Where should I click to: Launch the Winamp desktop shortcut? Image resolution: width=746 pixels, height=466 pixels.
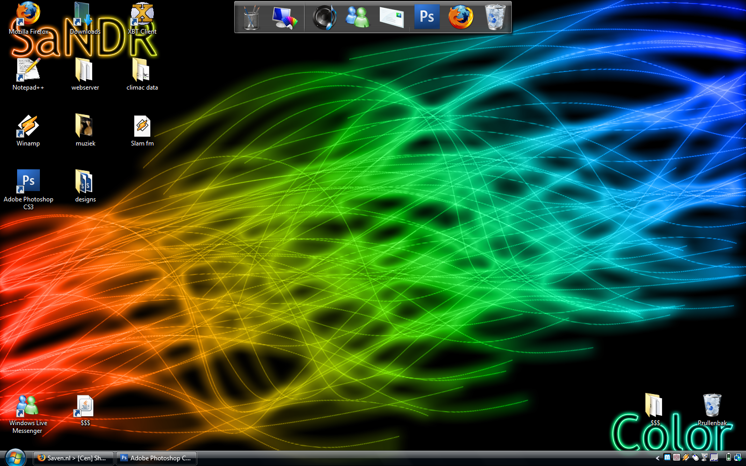coord(28,130)
